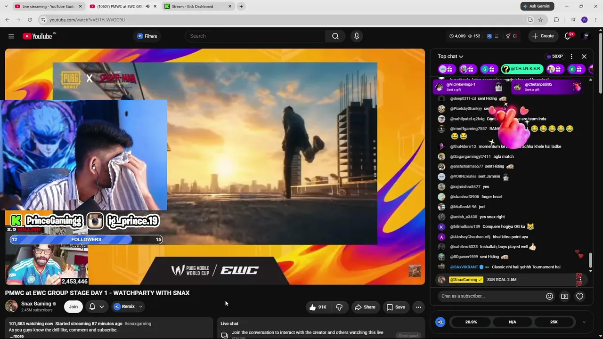
Task: Click the @T.H.I.N.K.E.R ticker chip
Action: click(x=521, y=69)
